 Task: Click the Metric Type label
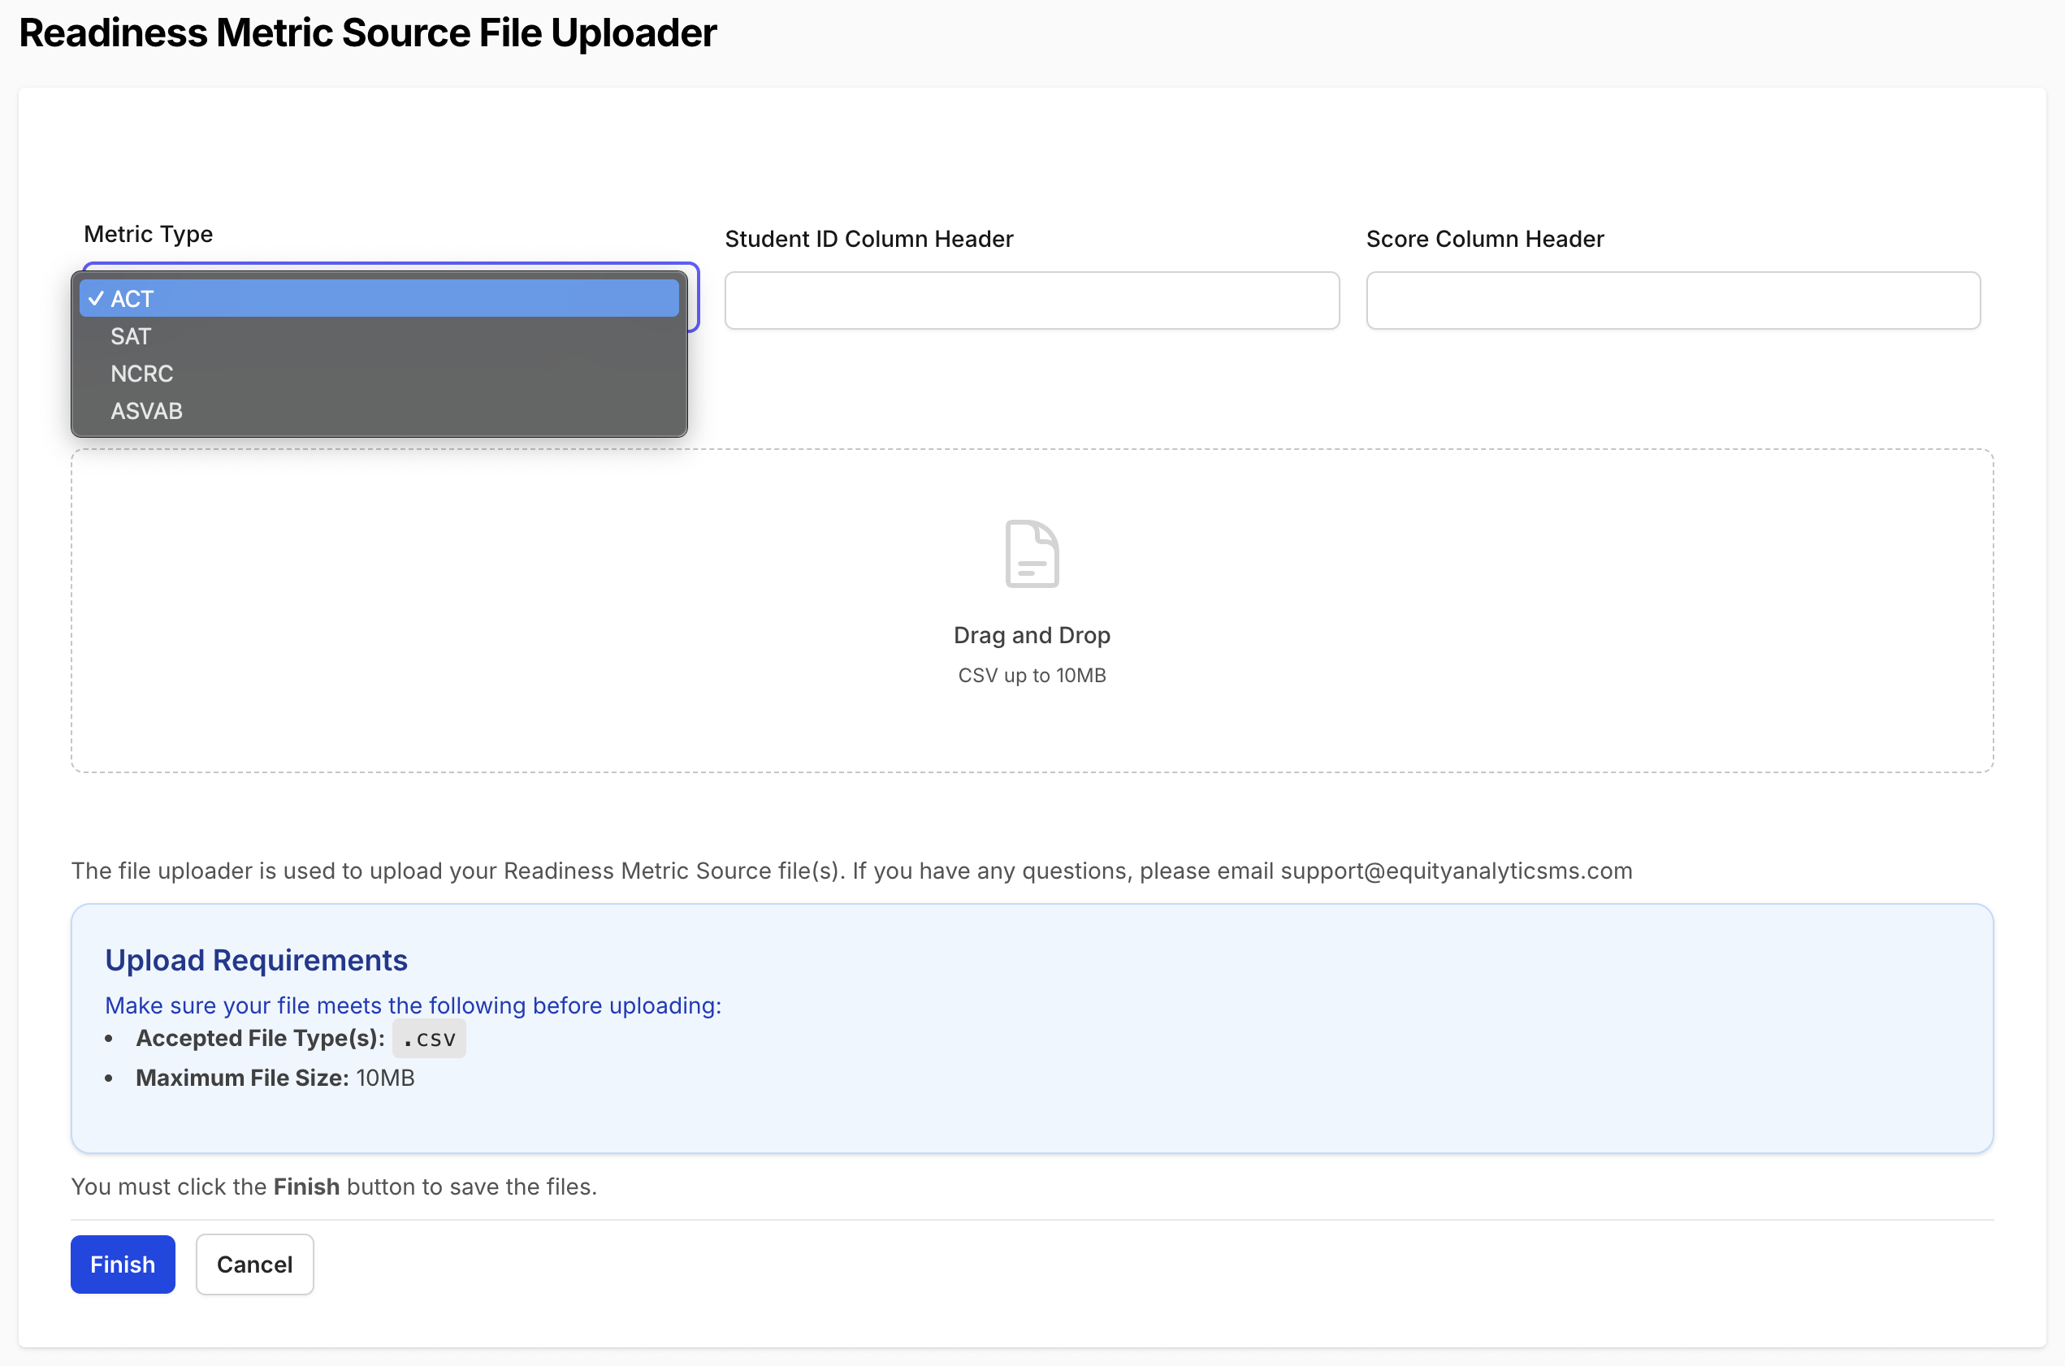tap(148, 235)
